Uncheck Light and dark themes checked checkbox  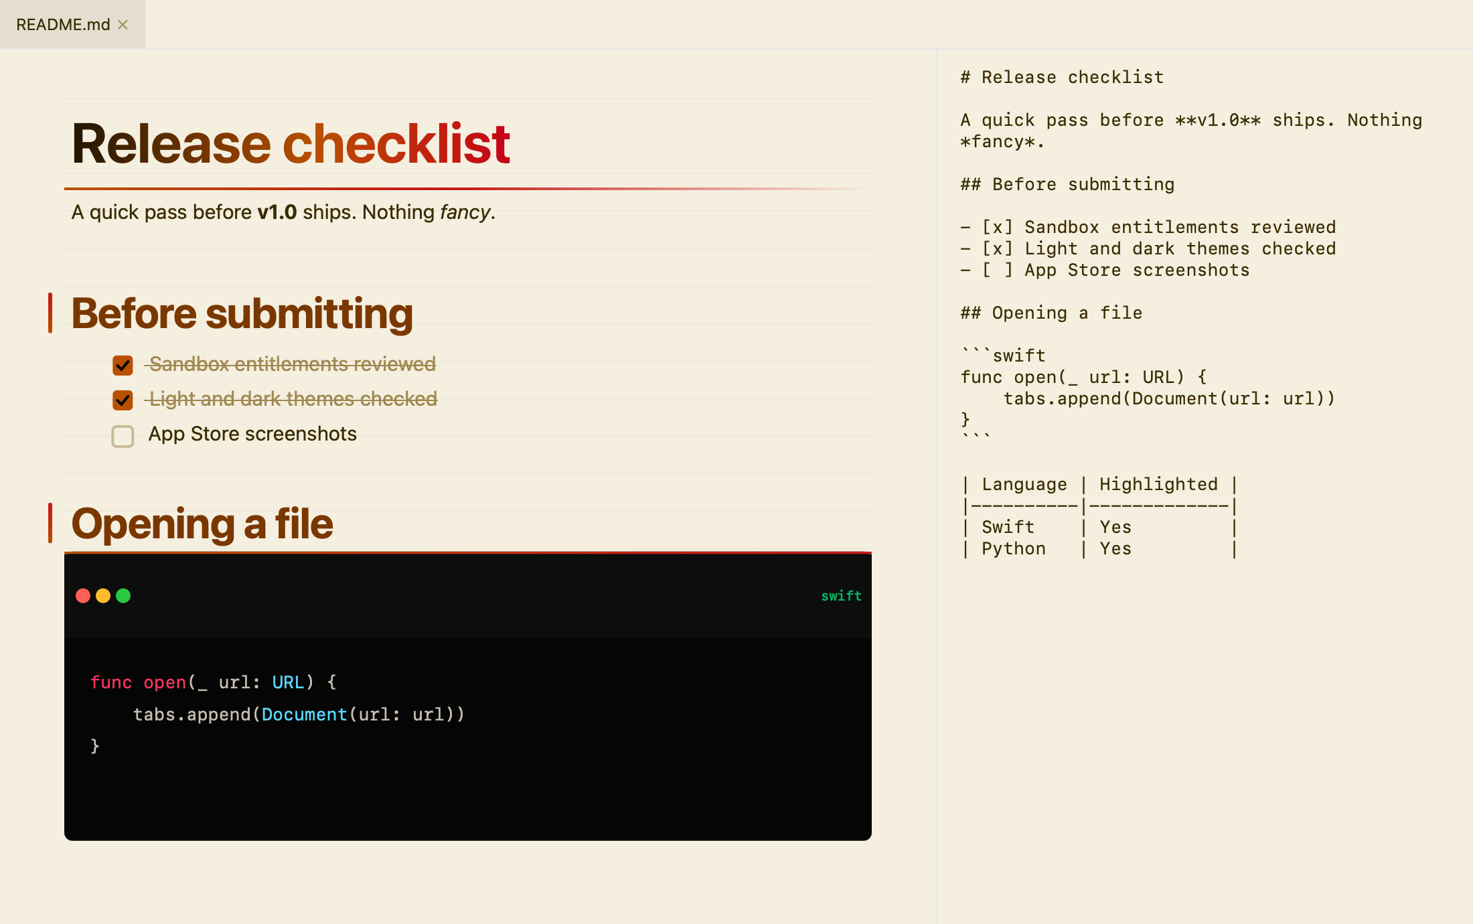pos(123,400)
